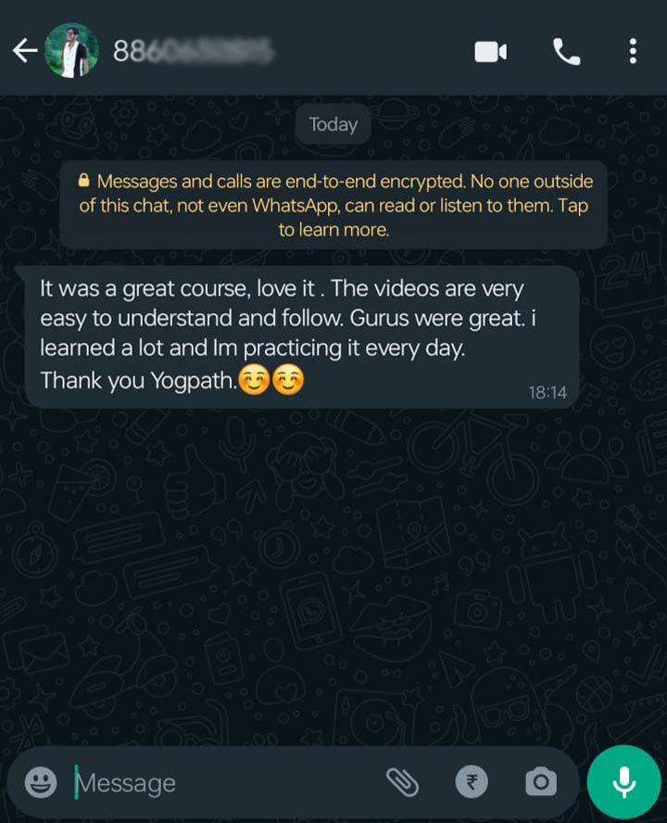Open the contact's profile picture
This screenshot has height=823, width=667.
[x=72, y=50]
